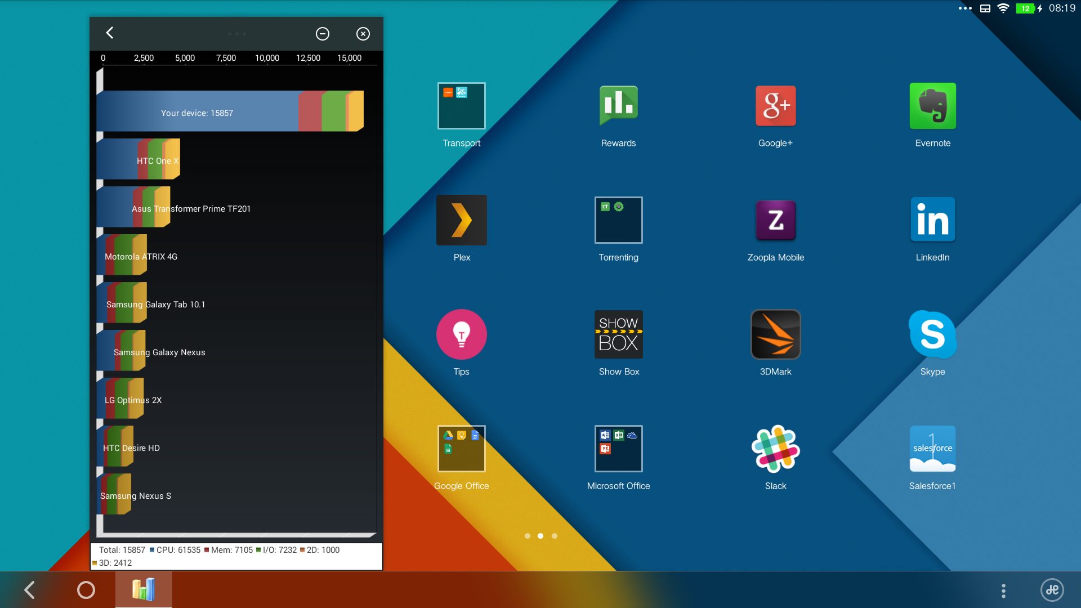
Task: Click the CPU: 61535 legend entry
Action: (x=175, y=550)
